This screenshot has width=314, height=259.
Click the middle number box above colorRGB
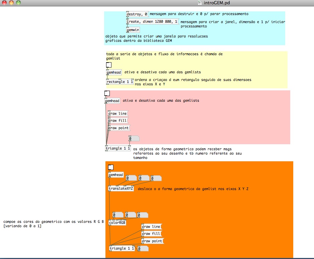(131, 215)
